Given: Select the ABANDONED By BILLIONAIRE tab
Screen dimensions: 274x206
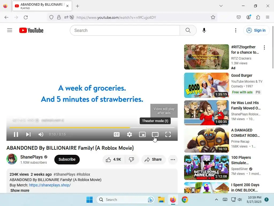Looking at the screenshot, I should [x=42, y=6].
